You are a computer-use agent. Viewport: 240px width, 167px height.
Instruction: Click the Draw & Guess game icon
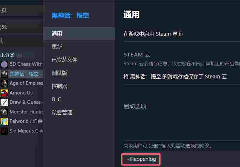click(x=4, y=102)
